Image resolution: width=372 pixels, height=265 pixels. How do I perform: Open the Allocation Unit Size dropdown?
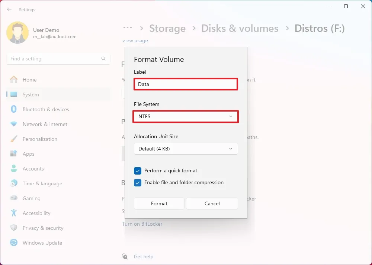186,149
